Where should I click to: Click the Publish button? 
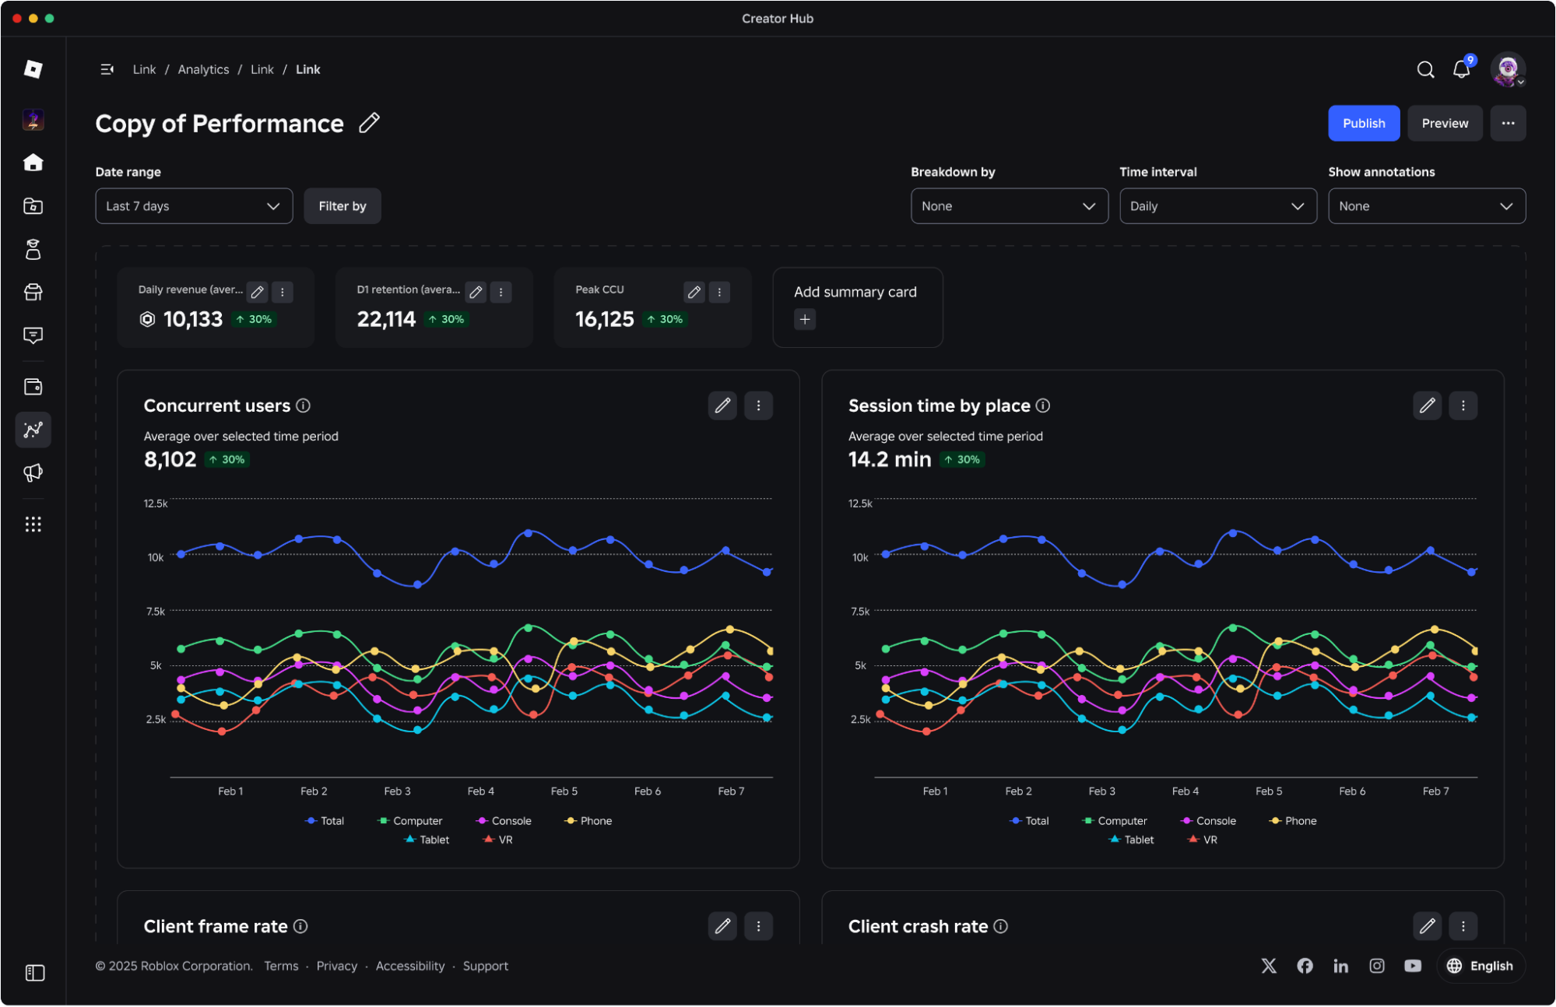(1364, 123)
